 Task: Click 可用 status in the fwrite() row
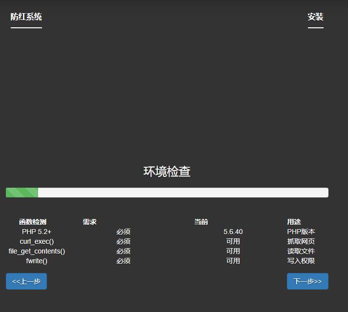click(x=233, y=261)
